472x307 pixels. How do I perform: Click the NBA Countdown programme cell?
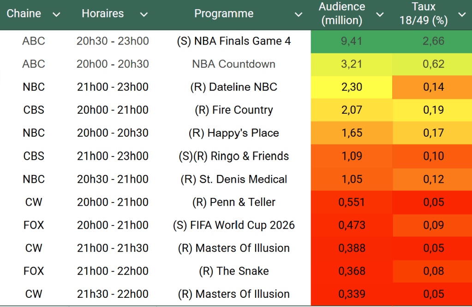(234, 64)
